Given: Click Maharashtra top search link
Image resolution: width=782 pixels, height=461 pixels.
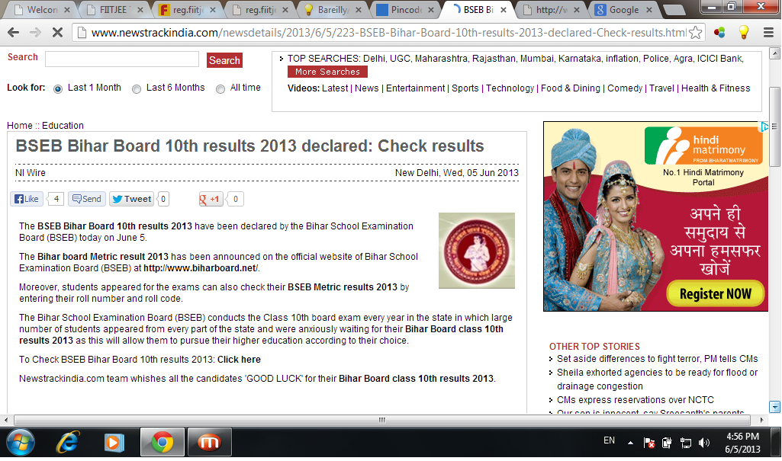Looking at the screenshot, I should [x=442, y=58].
